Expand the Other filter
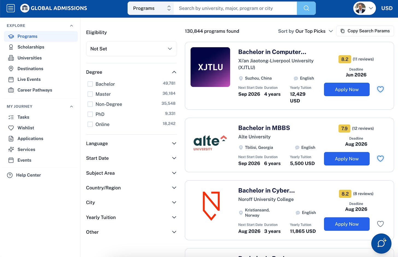398x257 pixels. point(174,232)
